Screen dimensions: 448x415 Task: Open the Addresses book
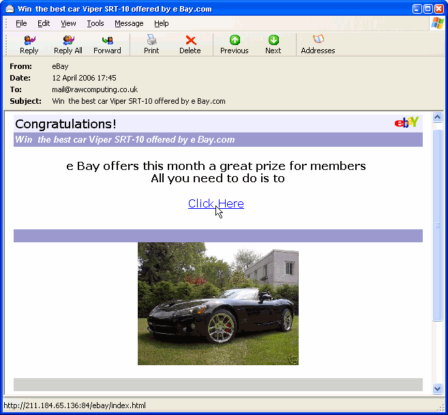318,44
